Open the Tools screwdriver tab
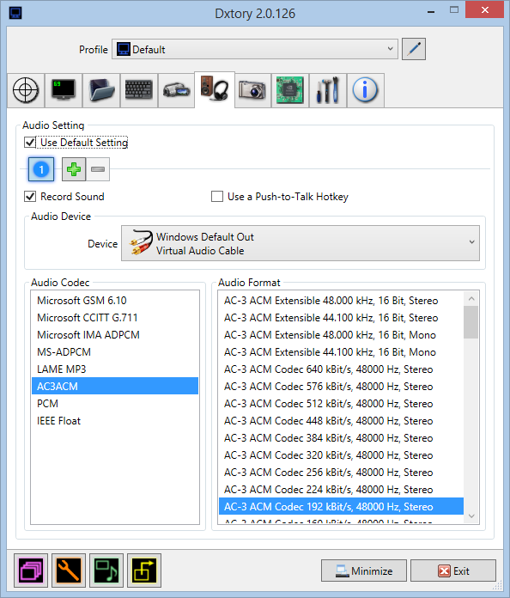 pyautogui.click(x=328, y=90)
